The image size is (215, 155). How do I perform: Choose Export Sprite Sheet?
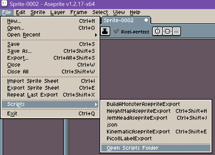pyautogui.click(x=50, y=88)
